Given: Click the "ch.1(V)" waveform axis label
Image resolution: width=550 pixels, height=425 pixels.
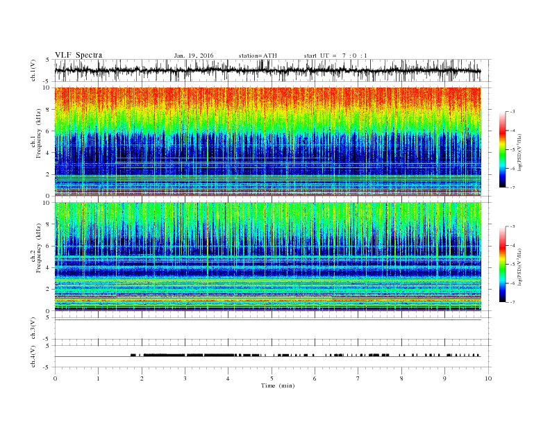Looking at the screenshot, I should point(33,70).
